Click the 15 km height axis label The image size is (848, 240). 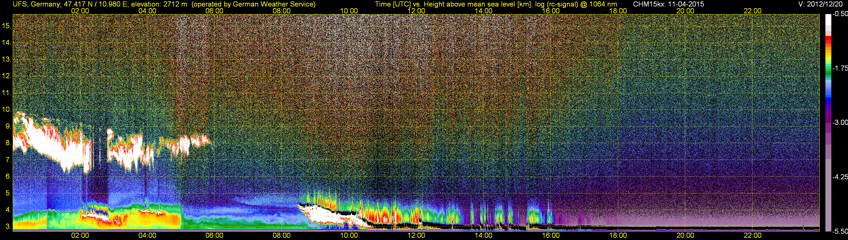(6, 26)
